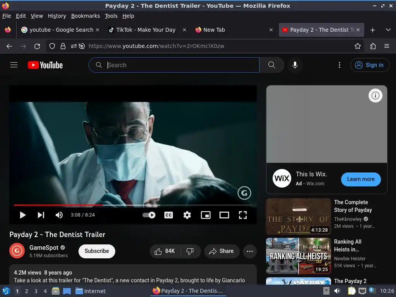
Task: Click GameSpot watermark in video
Action: [244, 193]
